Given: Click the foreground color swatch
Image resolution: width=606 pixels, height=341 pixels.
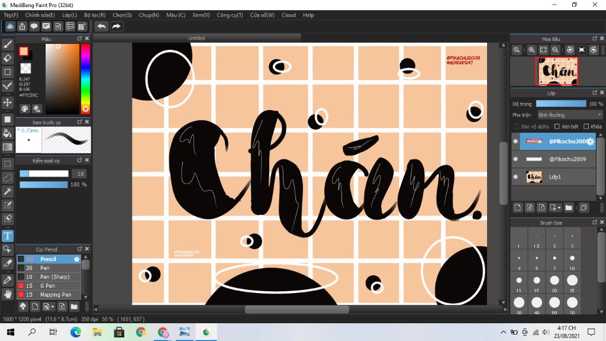Looking at the screenshot, I should pos(24,52).
